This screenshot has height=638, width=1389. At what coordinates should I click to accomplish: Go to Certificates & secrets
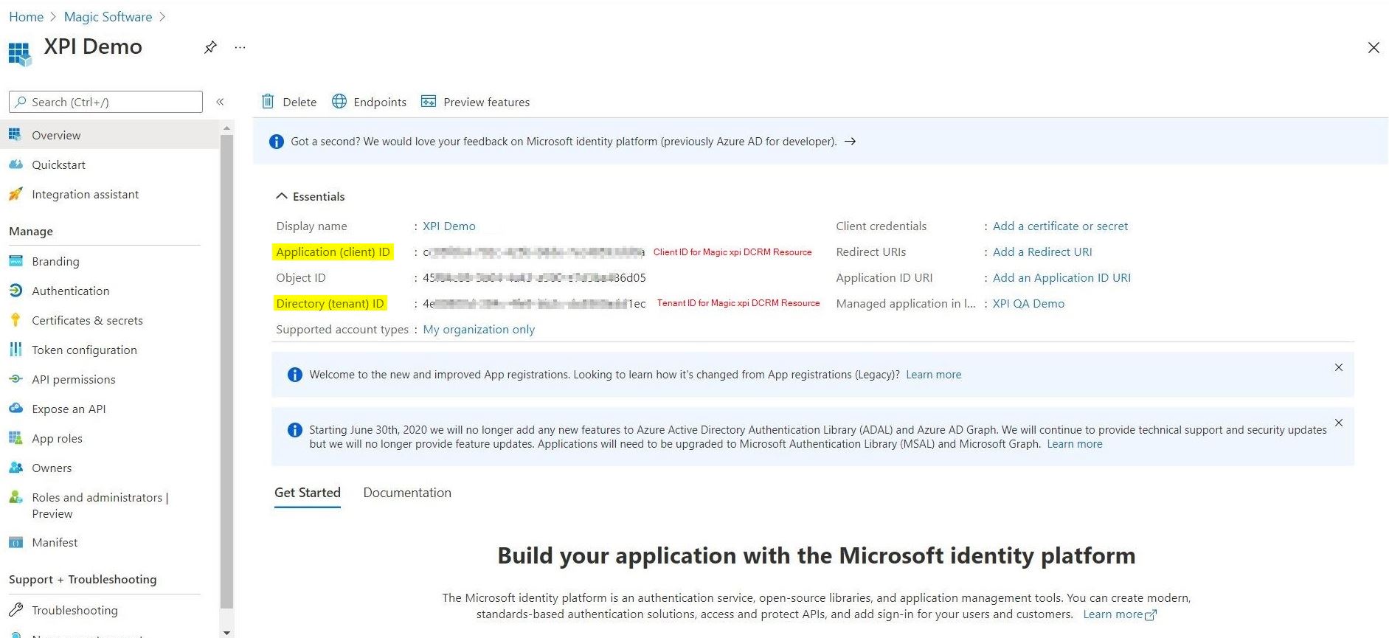(x=110, y=320)
